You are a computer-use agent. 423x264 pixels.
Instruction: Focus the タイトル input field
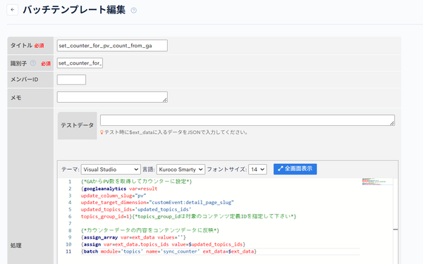point(112,46)
